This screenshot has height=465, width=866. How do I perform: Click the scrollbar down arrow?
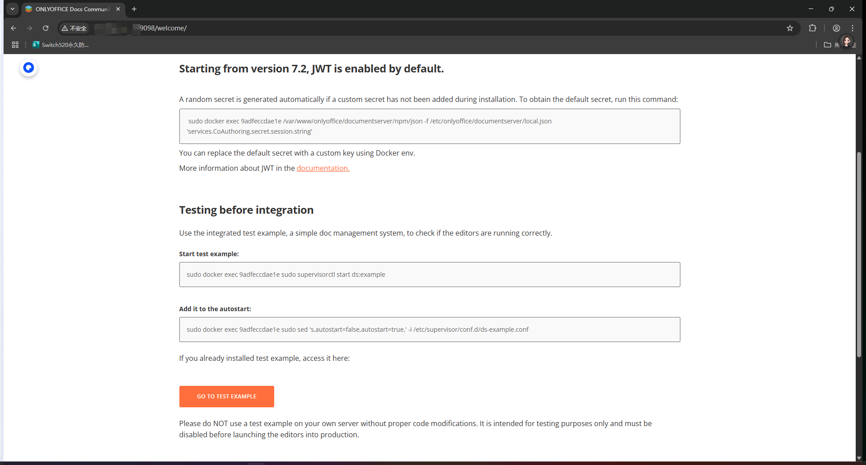(859, 458)
